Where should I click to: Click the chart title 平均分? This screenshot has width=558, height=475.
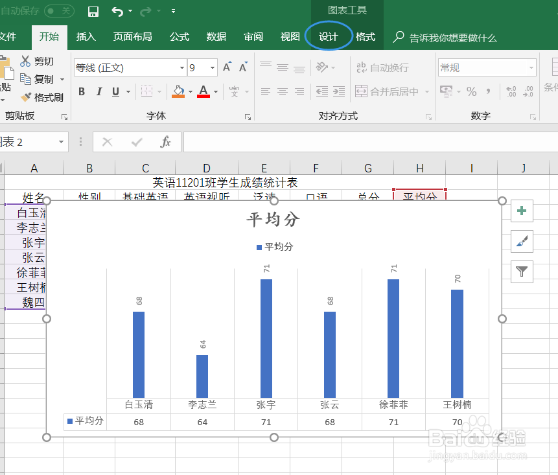coord(273,220)
